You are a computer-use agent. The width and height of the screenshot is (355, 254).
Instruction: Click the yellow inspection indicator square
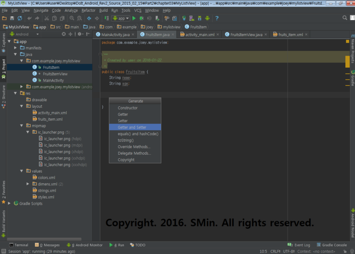click(347, 41)
